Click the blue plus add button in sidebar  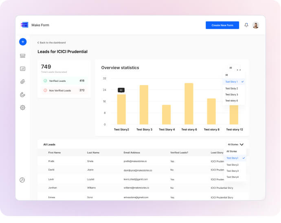tap(23, 42)
